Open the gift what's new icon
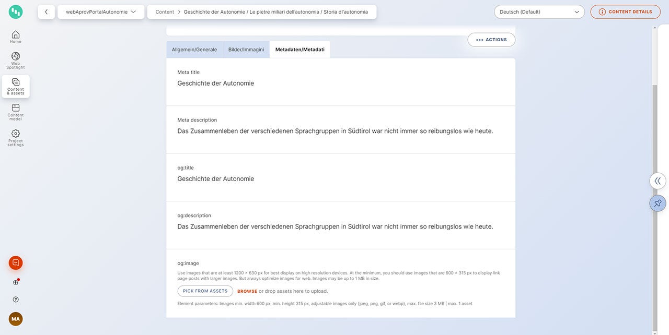Screen dimensions: 669x335 pos(16,282)
